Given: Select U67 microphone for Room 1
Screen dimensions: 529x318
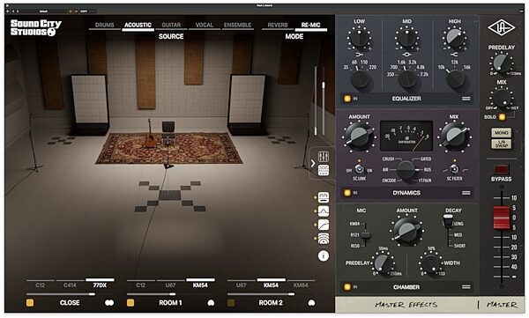Looking at the screenshot, I should pos(170,285).
